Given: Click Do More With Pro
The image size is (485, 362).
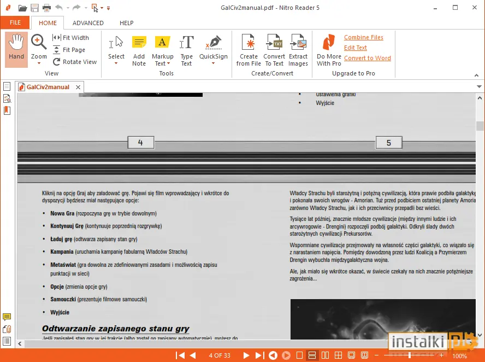Looking at the screenshot, I should (x=329, y=50).
